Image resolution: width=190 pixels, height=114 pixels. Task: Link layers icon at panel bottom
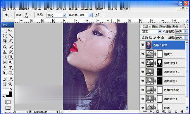[145, 111]
